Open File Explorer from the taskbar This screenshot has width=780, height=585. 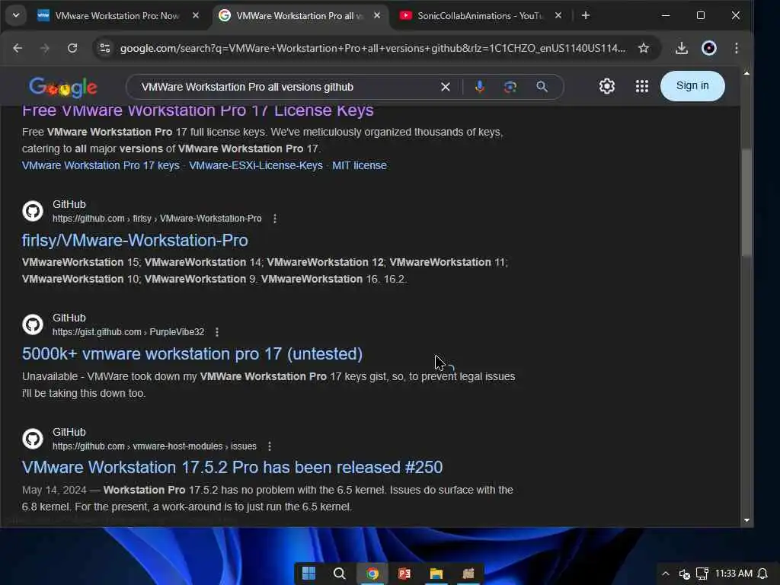[x=436, y=573]
